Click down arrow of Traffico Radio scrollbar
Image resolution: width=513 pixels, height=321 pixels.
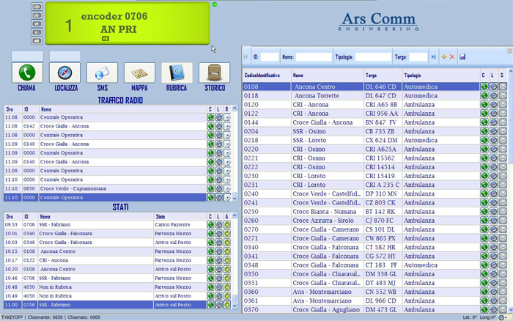(x=235, y=199)
